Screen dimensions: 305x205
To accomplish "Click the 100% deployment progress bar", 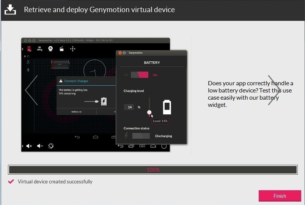I will coord(153,170).
